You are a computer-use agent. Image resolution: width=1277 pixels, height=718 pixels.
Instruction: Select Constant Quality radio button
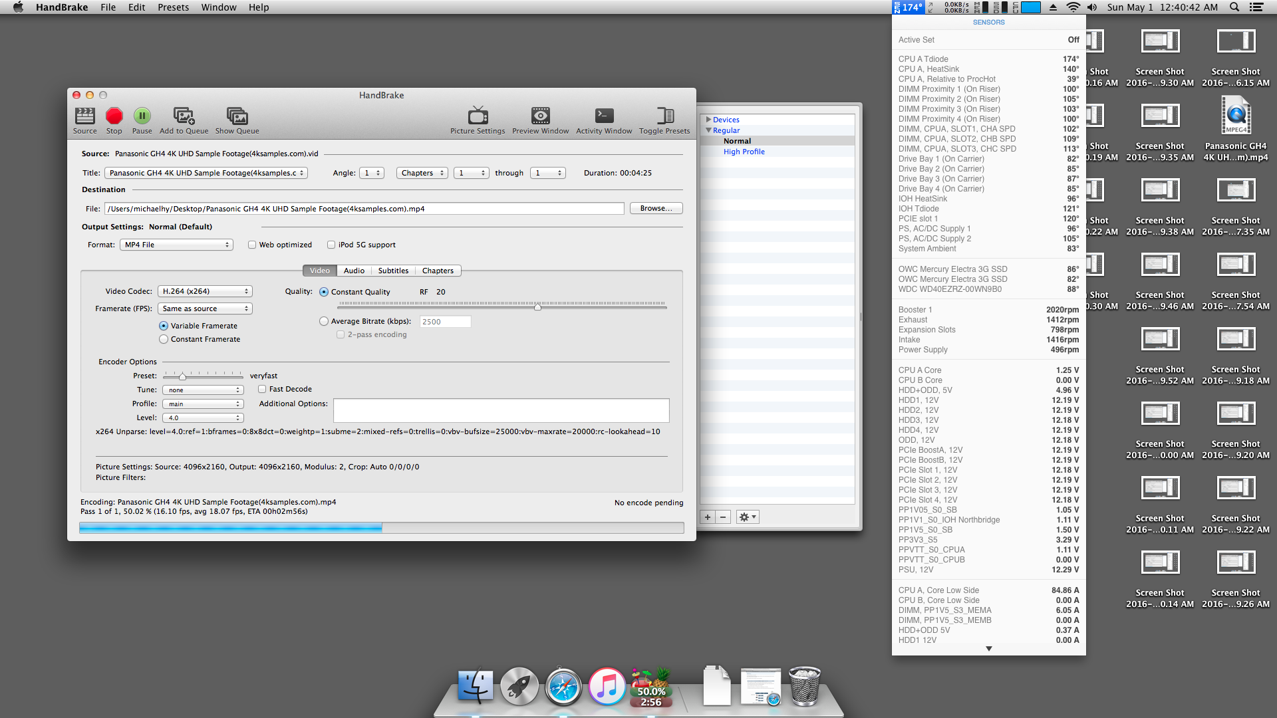(x=324, y=292)
